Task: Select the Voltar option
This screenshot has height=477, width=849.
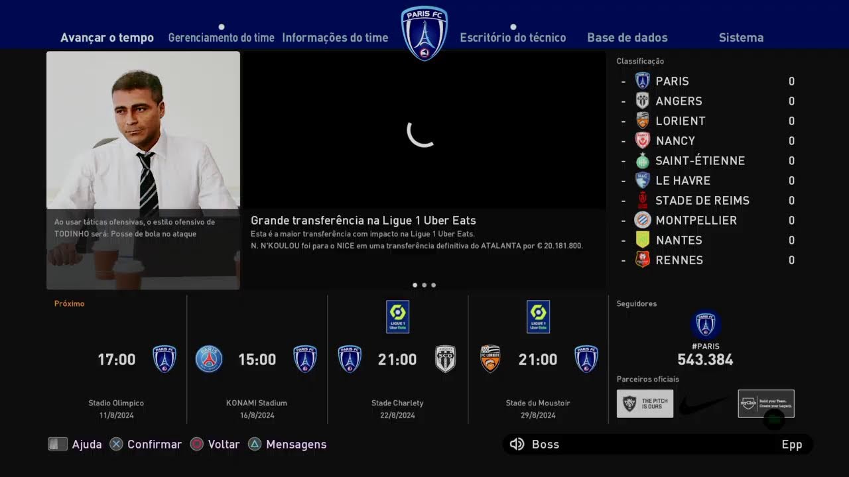Action: [x=224, y=445]
